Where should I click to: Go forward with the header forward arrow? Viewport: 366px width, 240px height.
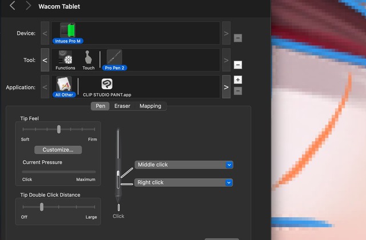28,5
